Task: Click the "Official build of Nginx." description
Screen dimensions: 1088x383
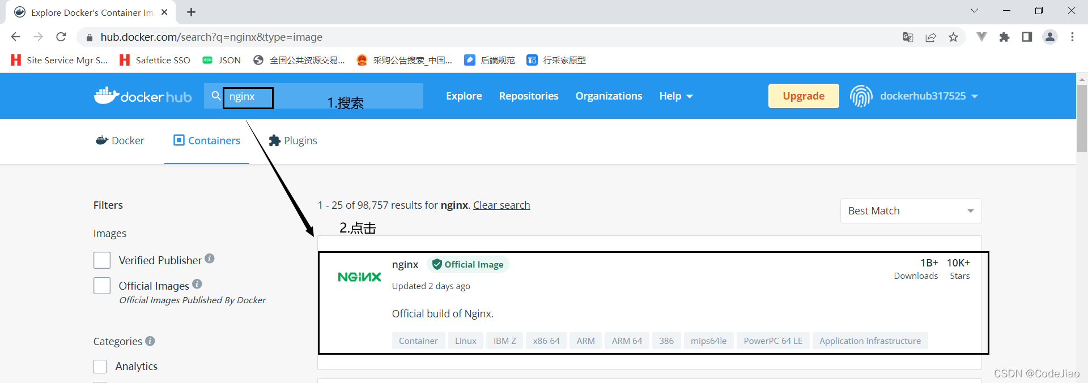Action: click(x=443, y=314)
